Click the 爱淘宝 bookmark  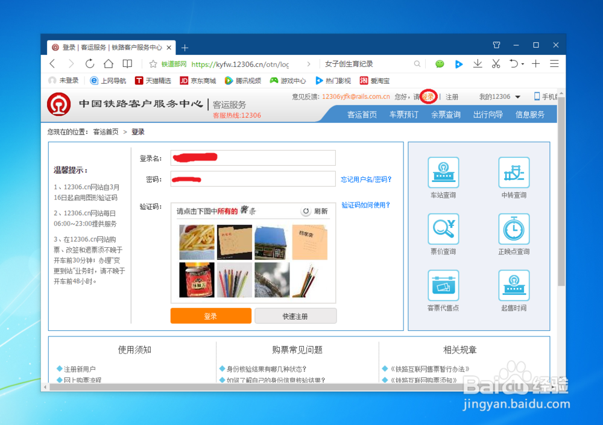point(374,81)
